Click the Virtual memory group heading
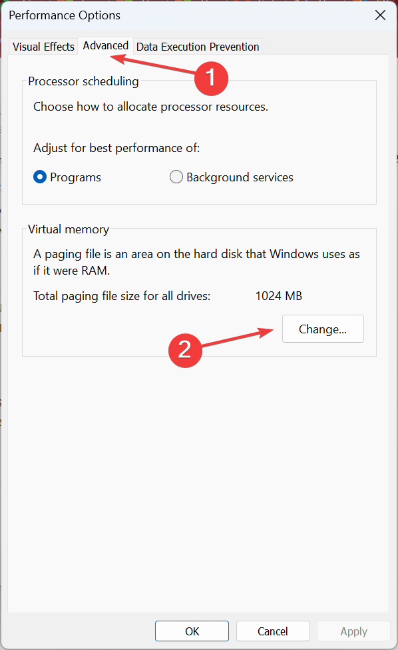Viewport: 398px width, 650px height. coord(69,229)
